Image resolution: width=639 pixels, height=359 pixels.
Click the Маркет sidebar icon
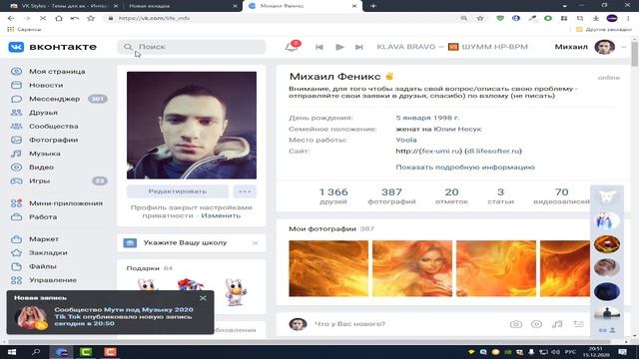16,239
